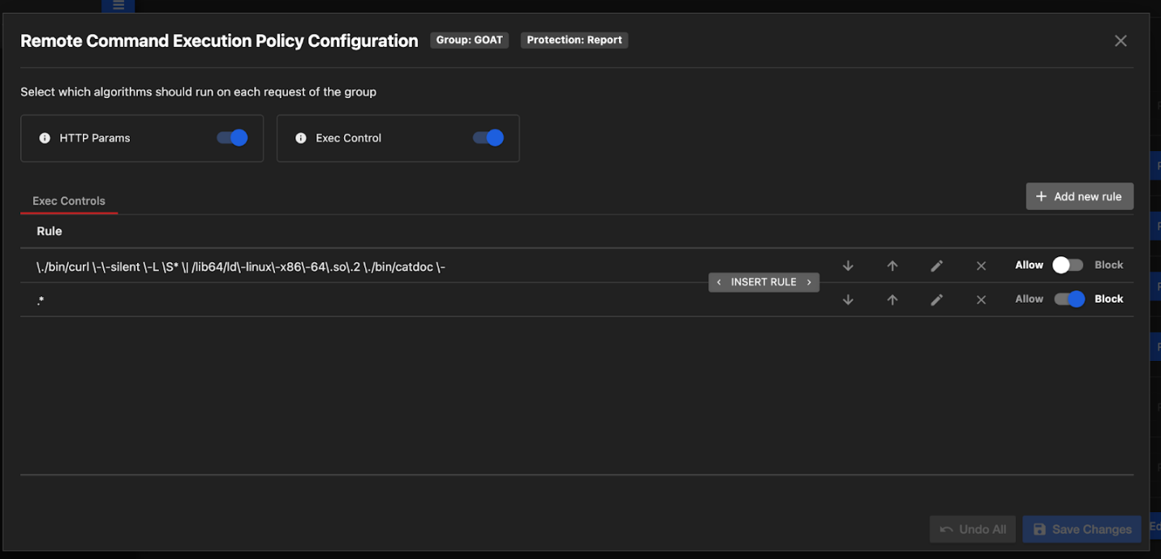Click the Save Changes button
The width and height of the screenshot is (1161, 559).
(x=1081, y=529)
